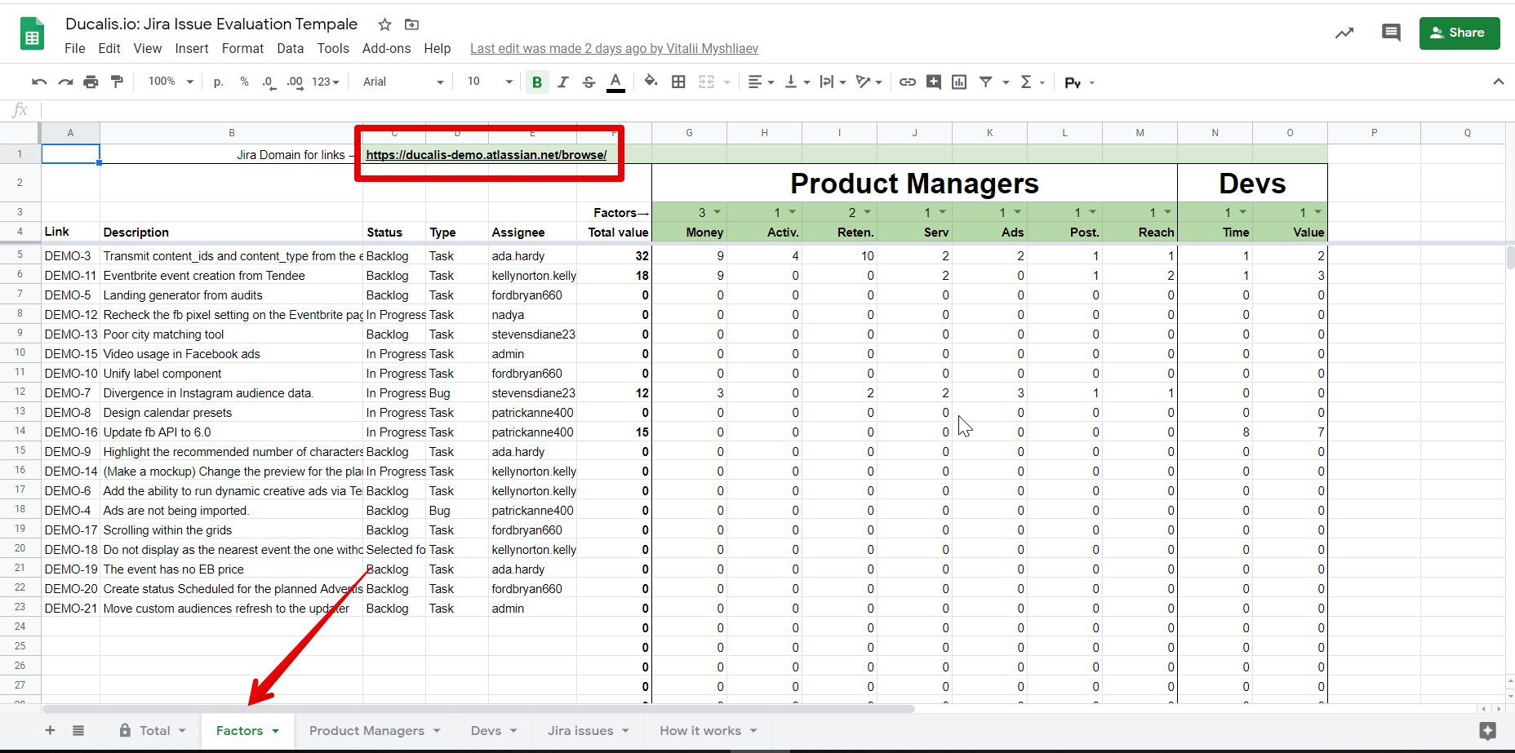Open the Format menu
Image resolution: width=1515 pixels, height=753 pixels.
(242, 49)
